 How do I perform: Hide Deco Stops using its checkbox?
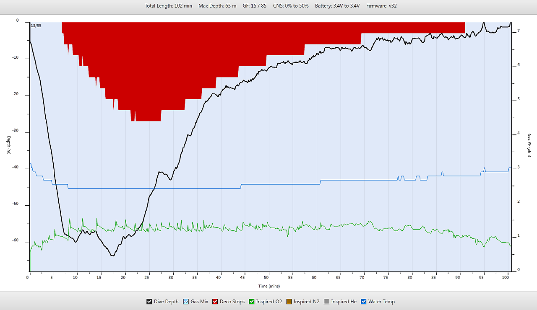click(x=215, y=302)
